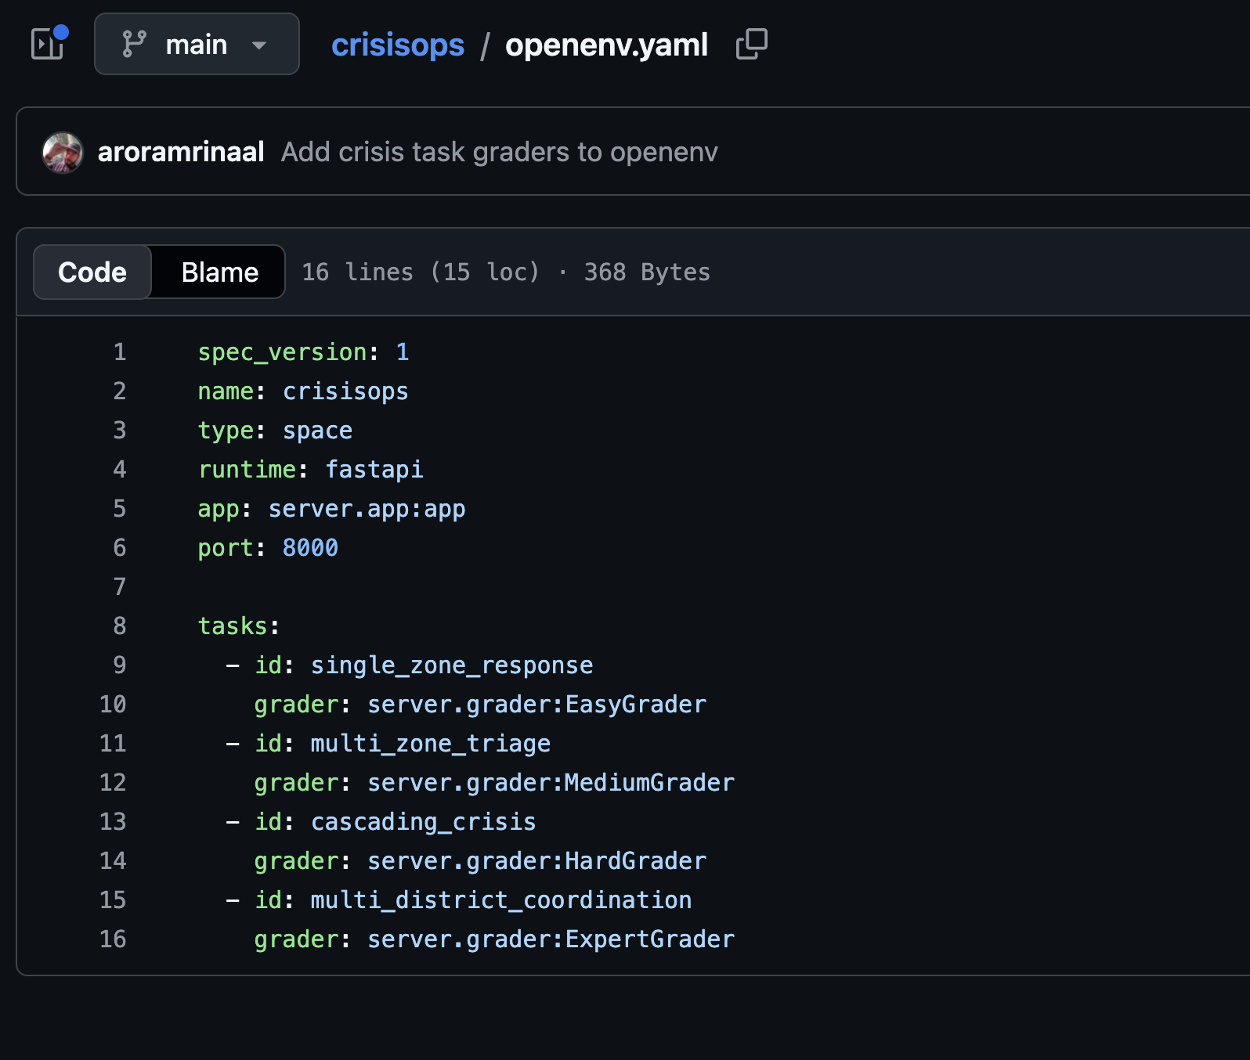Click 'server.grader:EasyGrader' text
The height and width of the screenshot is (1060, 1250).
pyautogui.click(x=536, y=705)
